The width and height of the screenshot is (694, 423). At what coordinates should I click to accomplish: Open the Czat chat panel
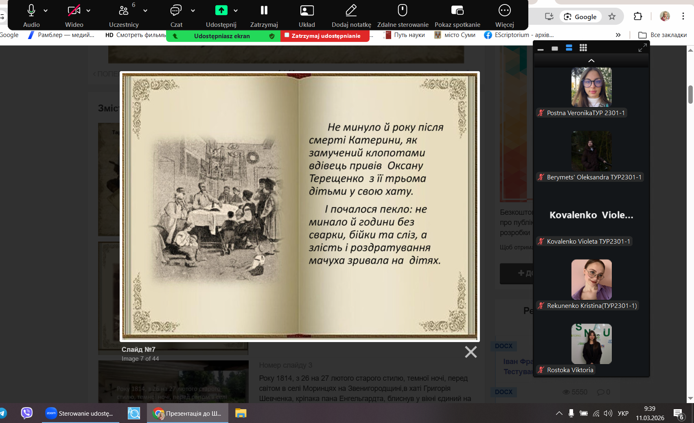[176, 15]
